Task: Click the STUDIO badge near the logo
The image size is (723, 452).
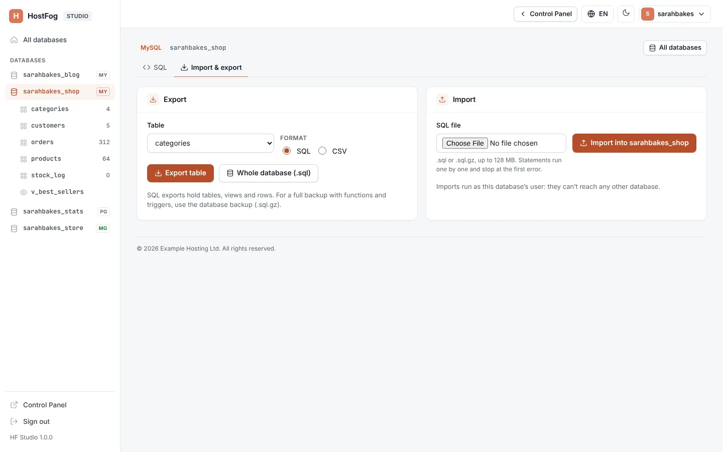Action: [x=77, y=16]
